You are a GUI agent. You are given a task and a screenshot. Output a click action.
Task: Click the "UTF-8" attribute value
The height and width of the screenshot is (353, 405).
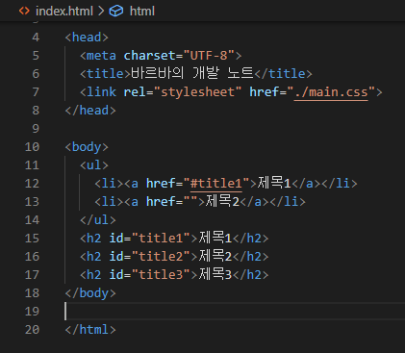tap(209, 56)
